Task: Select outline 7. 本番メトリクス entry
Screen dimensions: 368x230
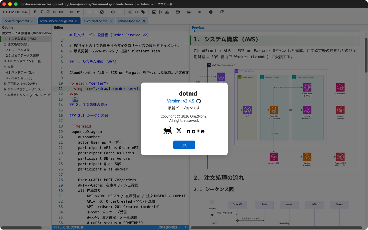Action: tap(26, 95)
